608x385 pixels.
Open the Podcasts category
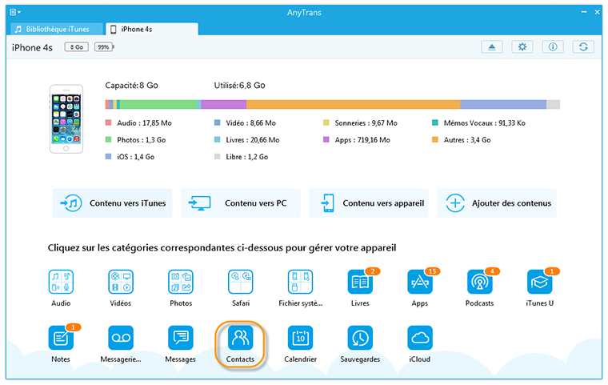[x=480, y=282]
